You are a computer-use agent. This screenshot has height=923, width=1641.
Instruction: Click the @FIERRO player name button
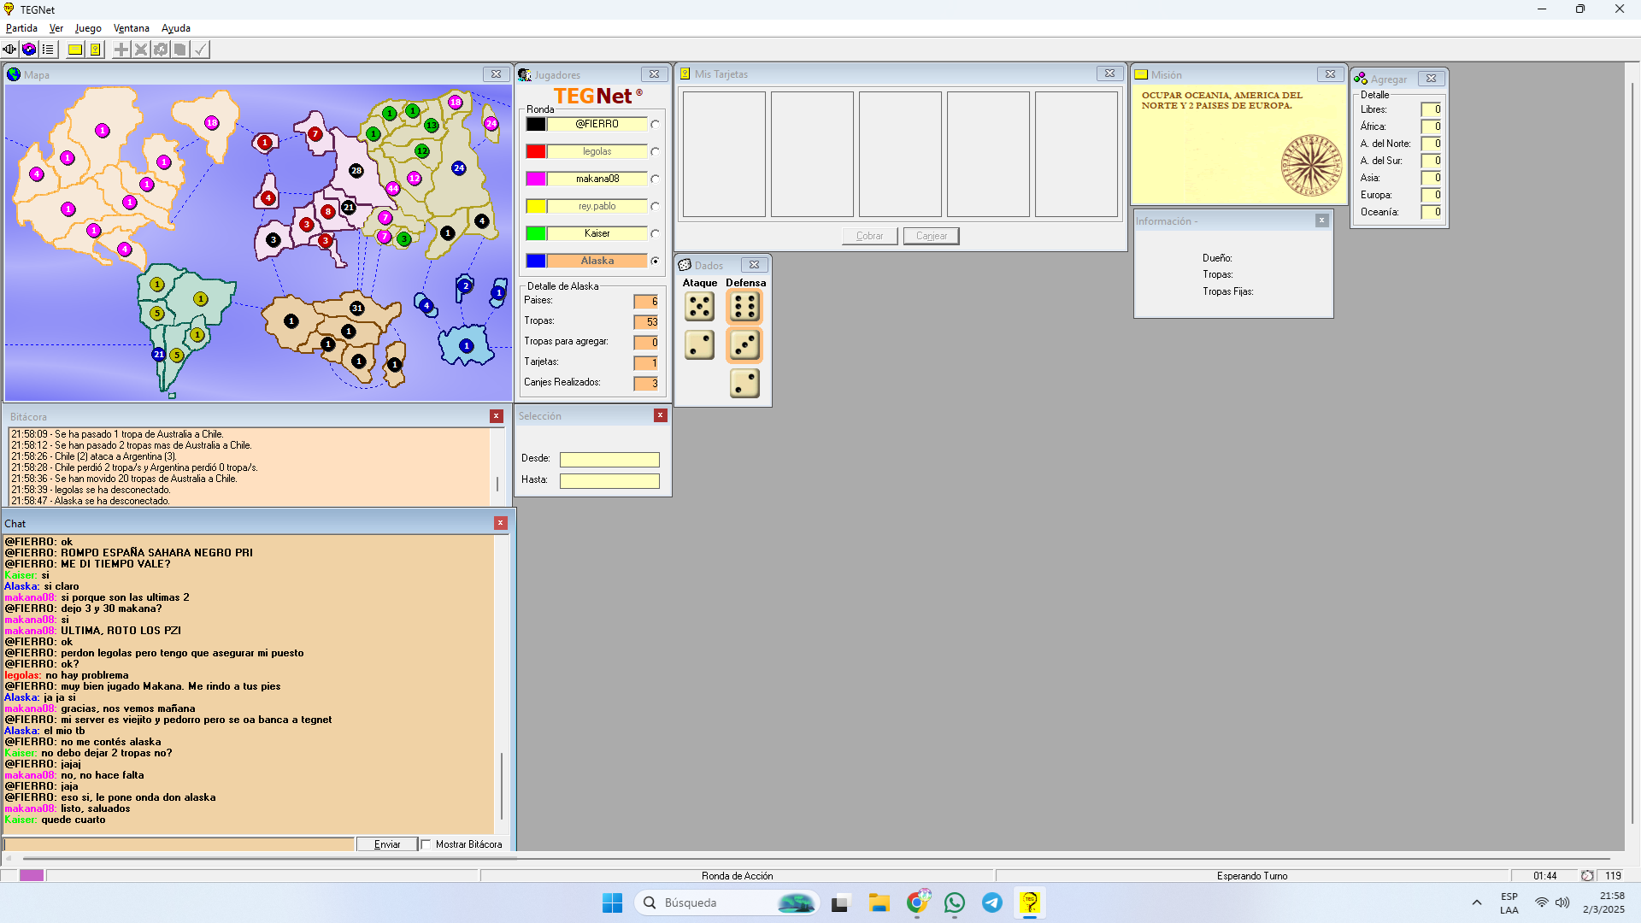597,124
